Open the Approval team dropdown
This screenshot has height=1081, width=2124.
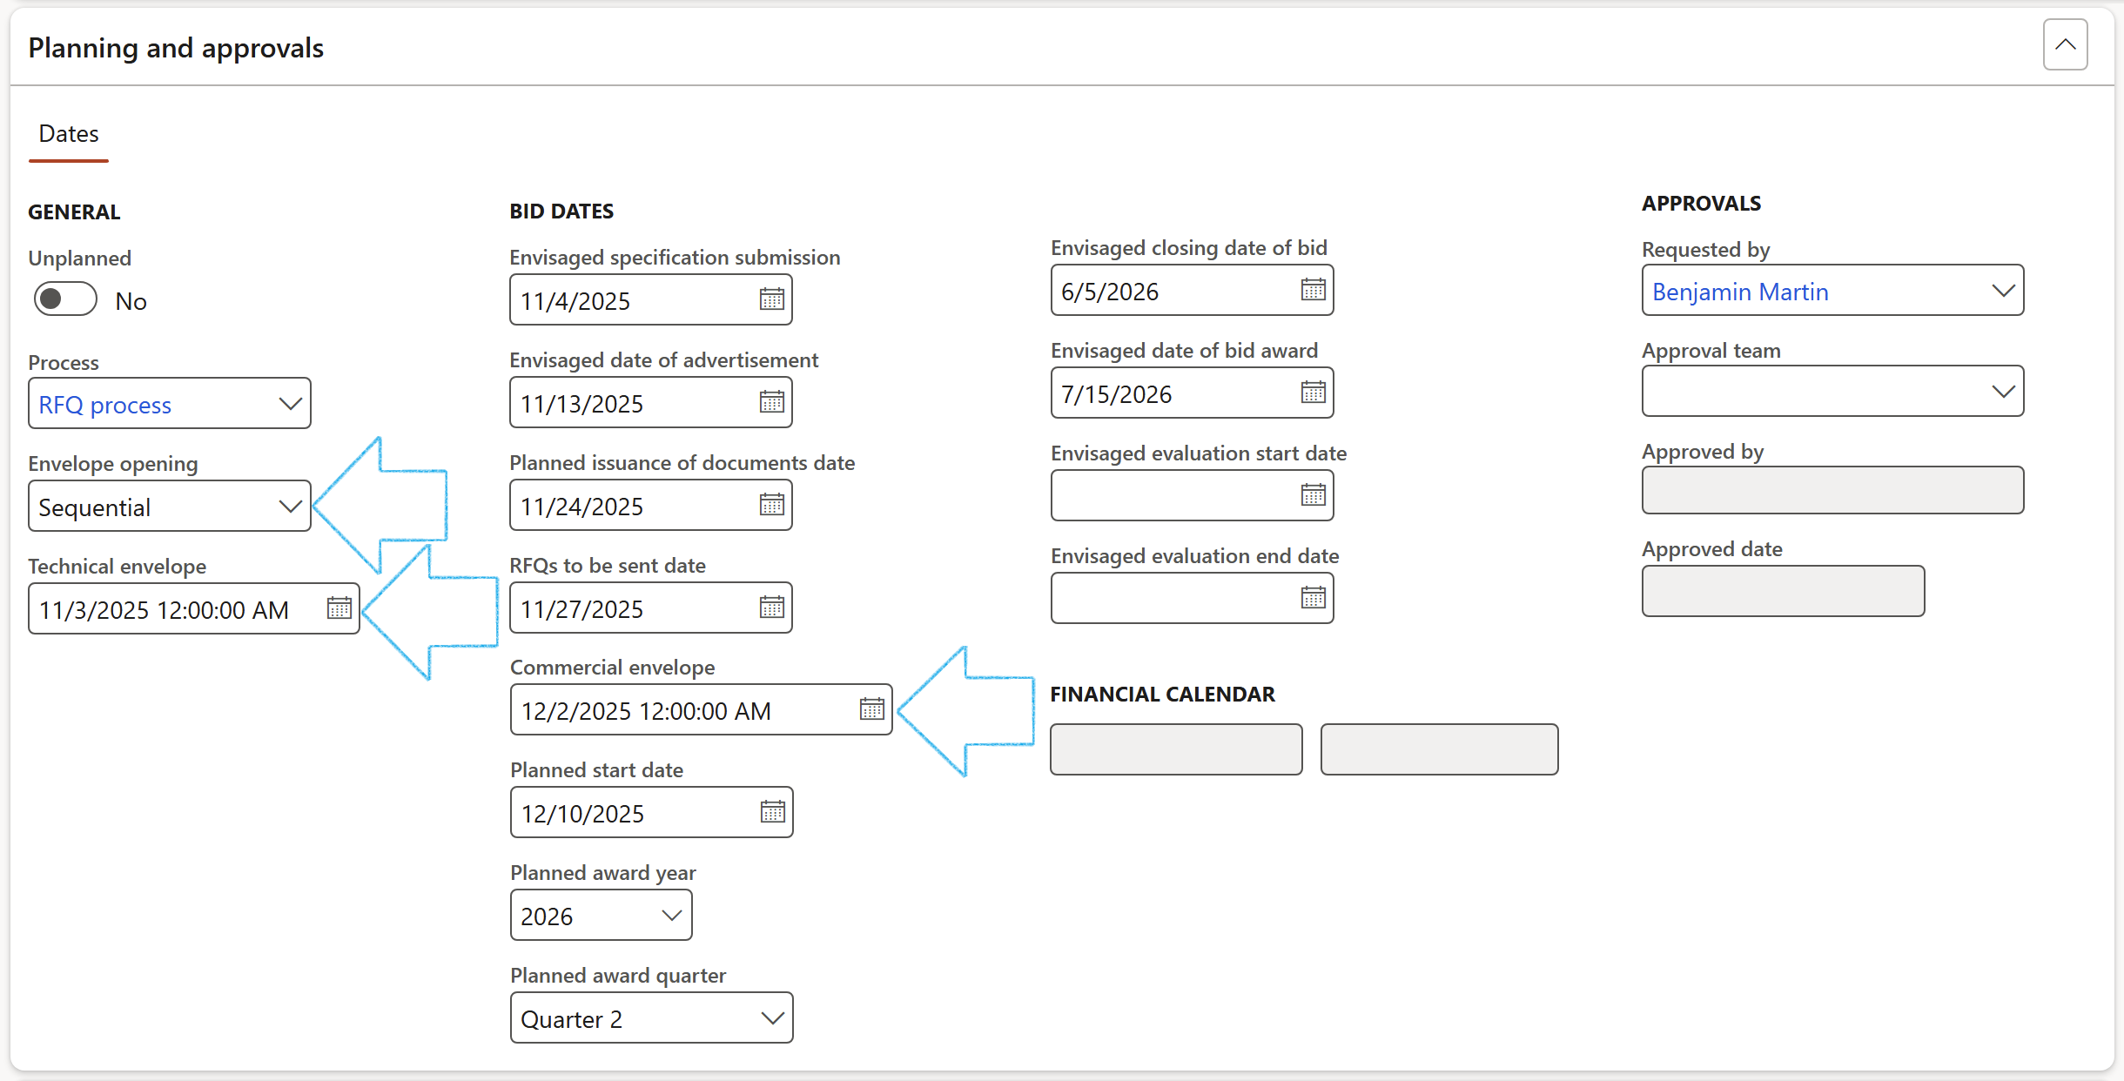2003,392
